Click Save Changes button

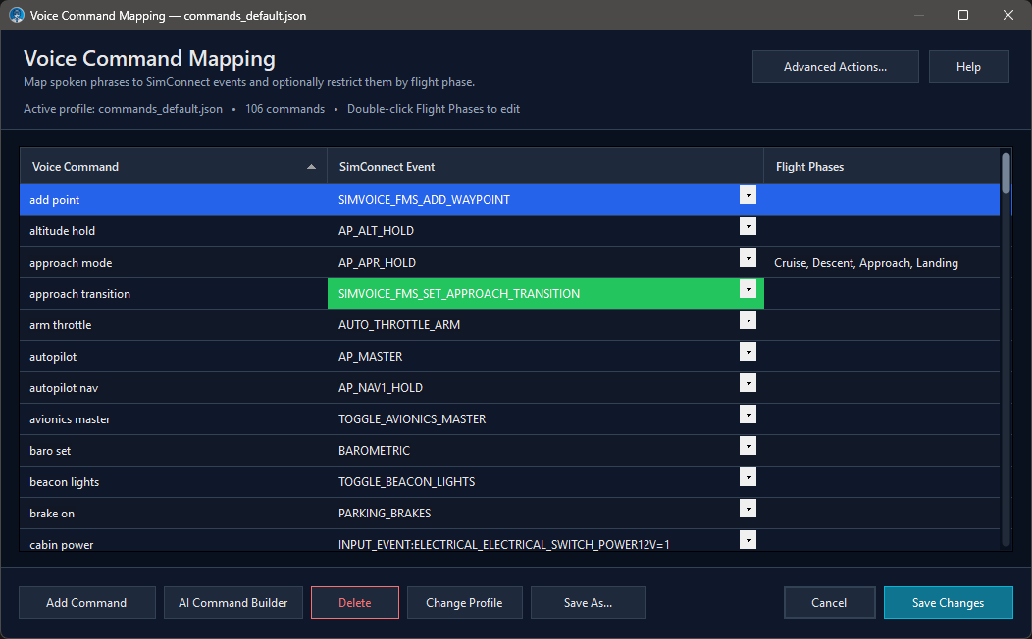coord(948,603)
